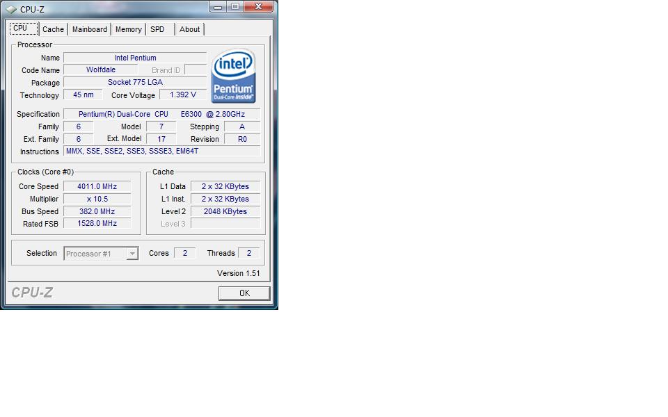Image resolution: width=668 pixels, height=417 pixels.
Task: Click the 'Version 1.51' text
Action: (238, 273)
